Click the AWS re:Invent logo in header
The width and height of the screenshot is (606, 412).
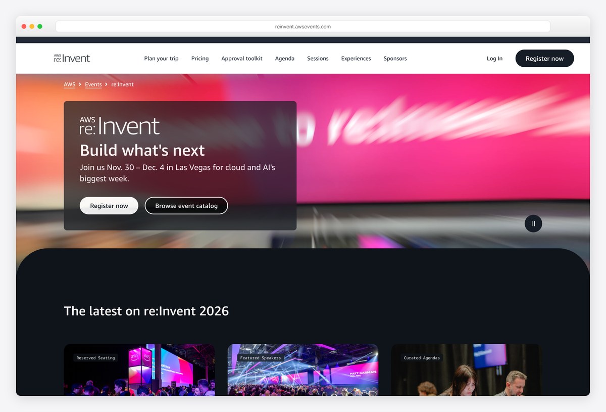(72, 58)
